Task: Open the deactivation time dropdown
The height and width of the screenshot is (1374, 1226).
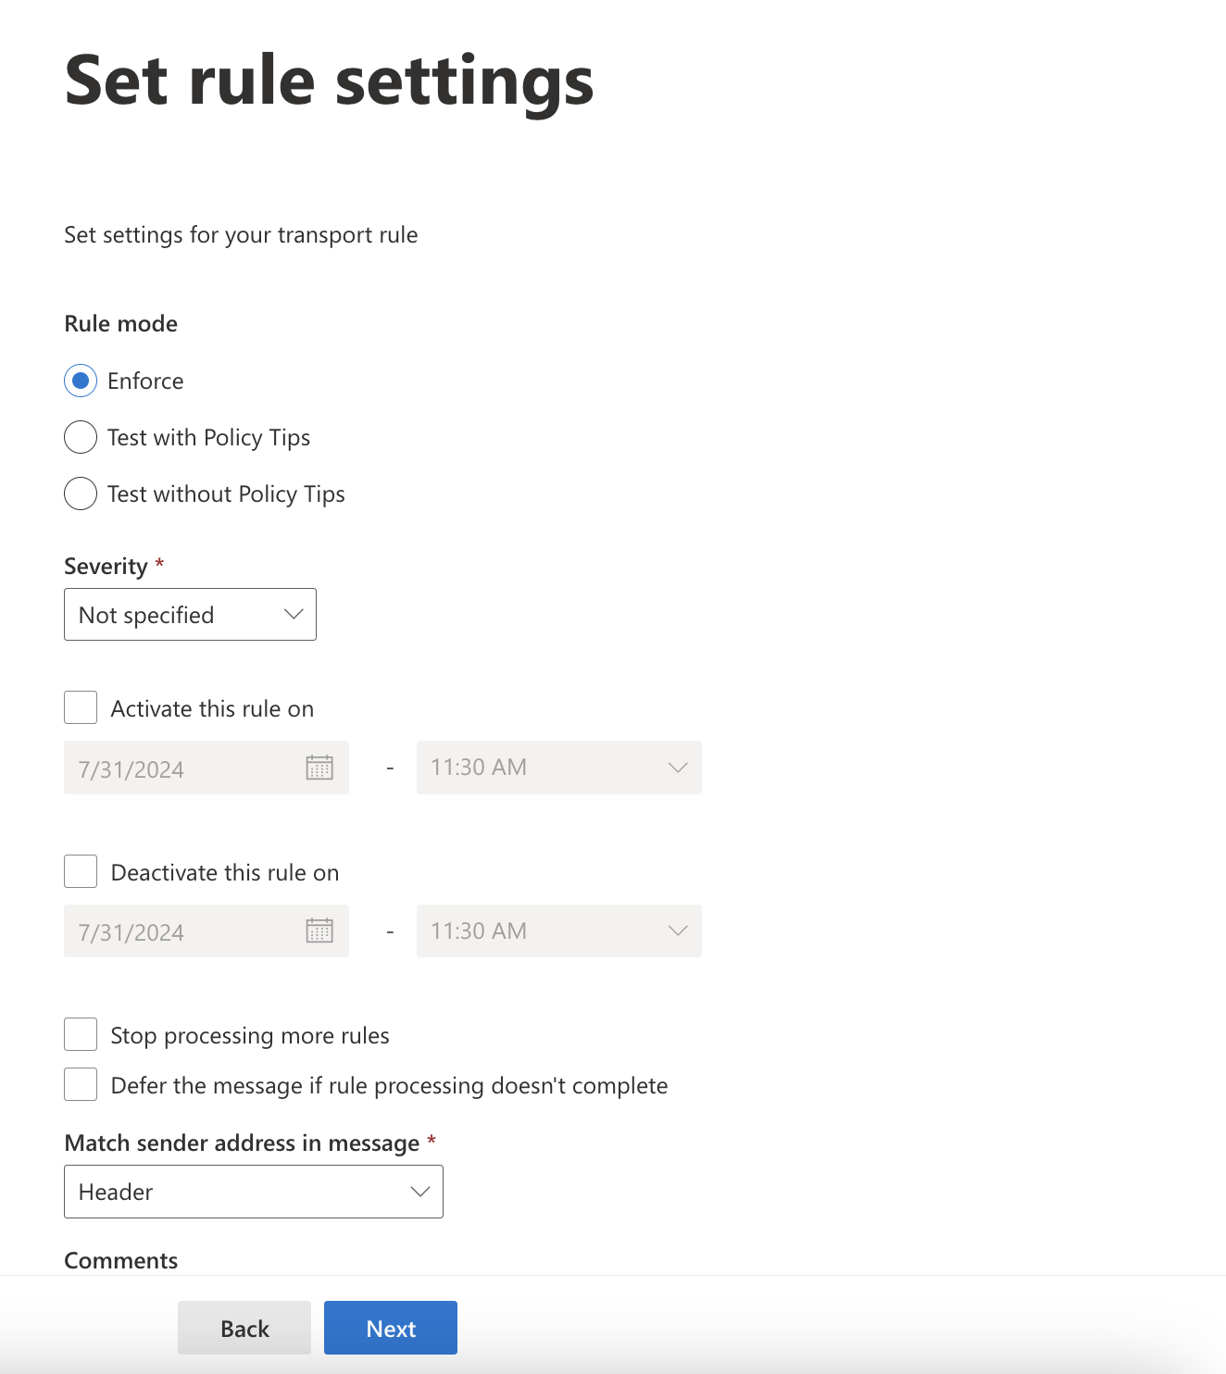Action: coord(558,931)
